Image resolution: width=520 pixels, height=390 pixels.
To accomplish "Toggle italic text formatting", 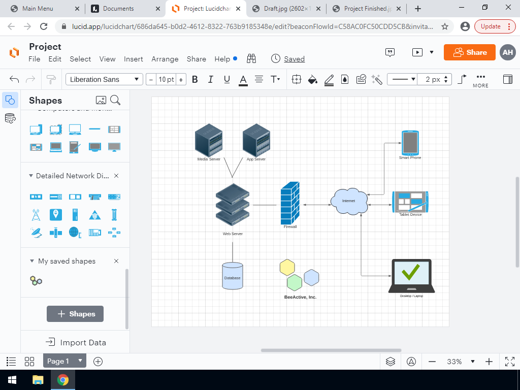I will 211,79.
